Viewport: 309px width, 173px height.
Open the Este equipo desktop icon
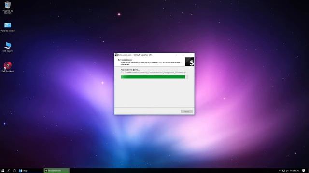pos(8,47)
